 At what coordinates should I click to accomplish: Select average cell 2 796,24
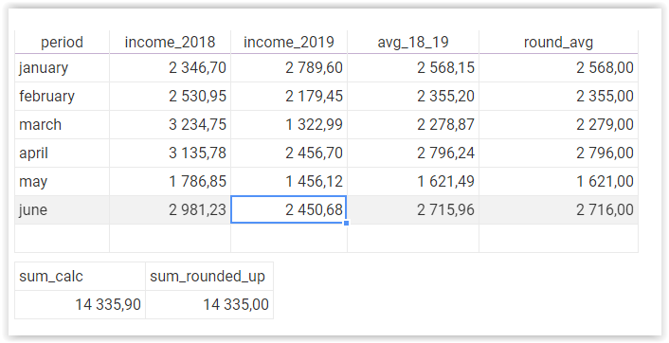[413, 153]
